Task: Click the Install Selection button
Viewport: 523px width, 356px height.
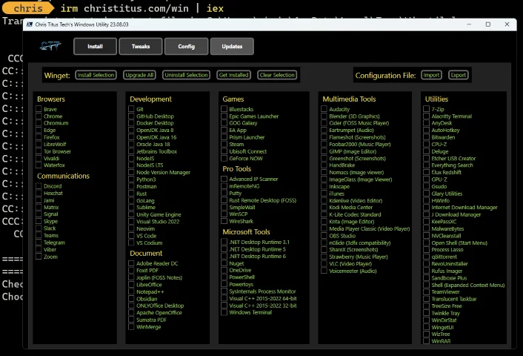Action: coord(96,75)
